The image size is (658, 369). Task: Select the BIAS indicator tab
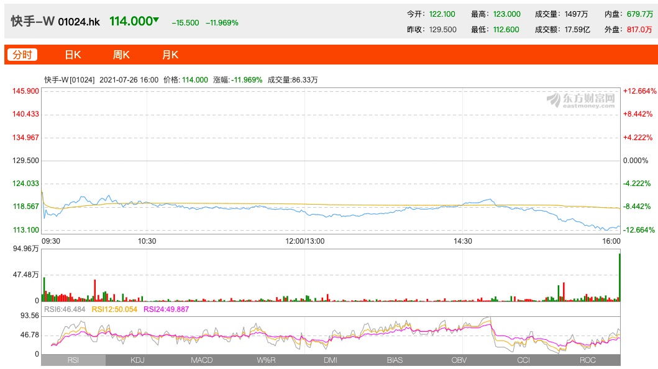(395, 360)
